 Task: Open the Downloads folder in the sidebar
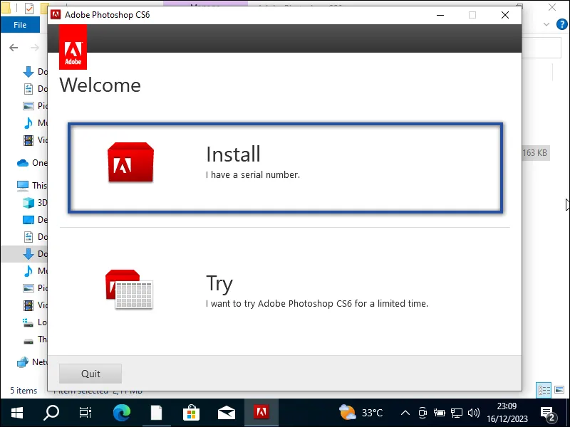(x=31, y=71)
